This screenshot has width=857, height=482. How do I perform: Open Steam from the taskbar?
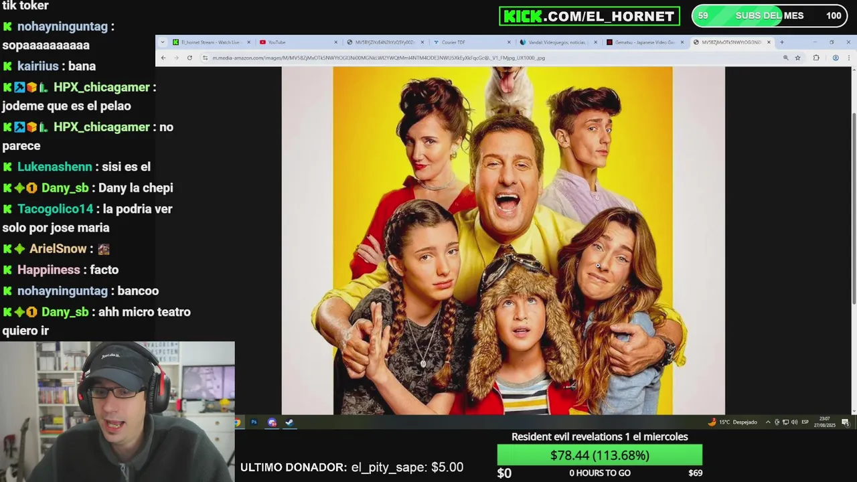pyautogui.click(x=289, y=422)
